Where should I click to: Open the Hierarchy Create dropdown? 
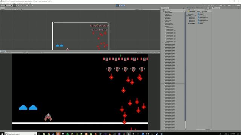pos(163,9)
